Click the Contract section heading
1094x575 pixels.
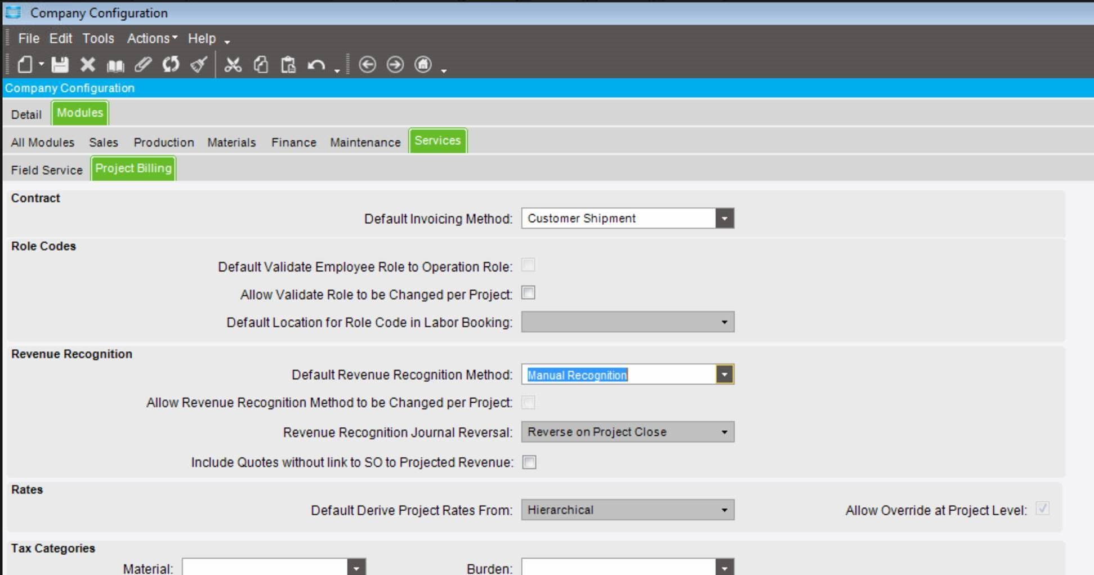pos(35,198)
